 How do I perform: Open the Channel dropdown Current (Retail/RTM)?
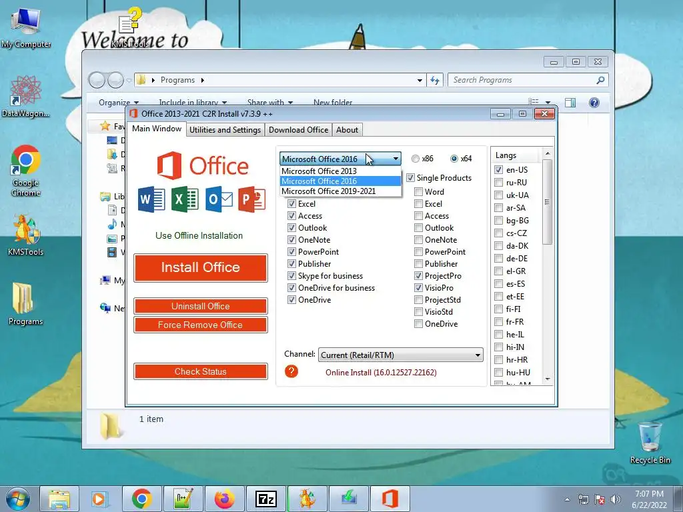click(x=401, y=355)
